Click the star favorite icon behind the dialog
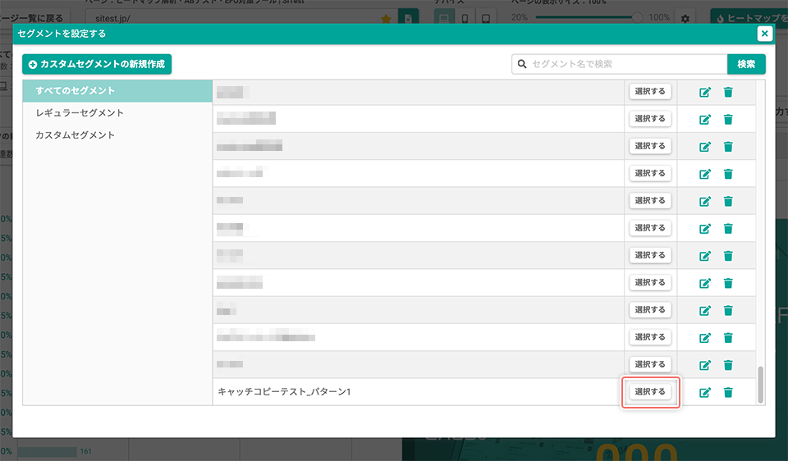The height and width of the screenshot is (461, 788). pos(386,19)
